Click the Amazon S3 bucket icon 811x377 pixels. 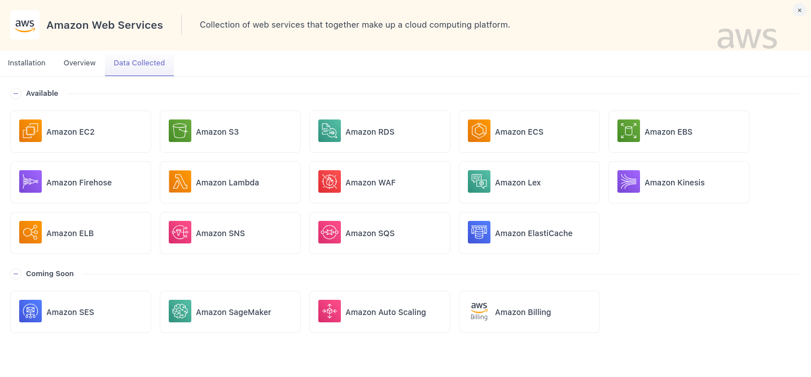[180, 131]
